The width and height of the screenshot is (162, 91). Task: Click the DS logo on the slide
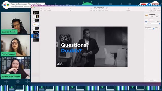pyautogui.click(x=60, y=64)
